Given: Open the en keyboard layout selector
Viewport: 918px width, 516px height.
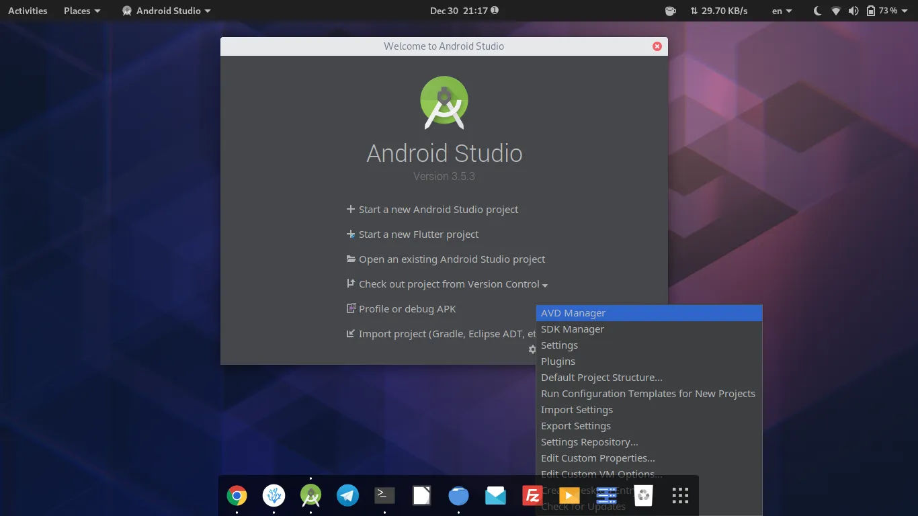Looking at the screenshot, I should tap(782, 11).
